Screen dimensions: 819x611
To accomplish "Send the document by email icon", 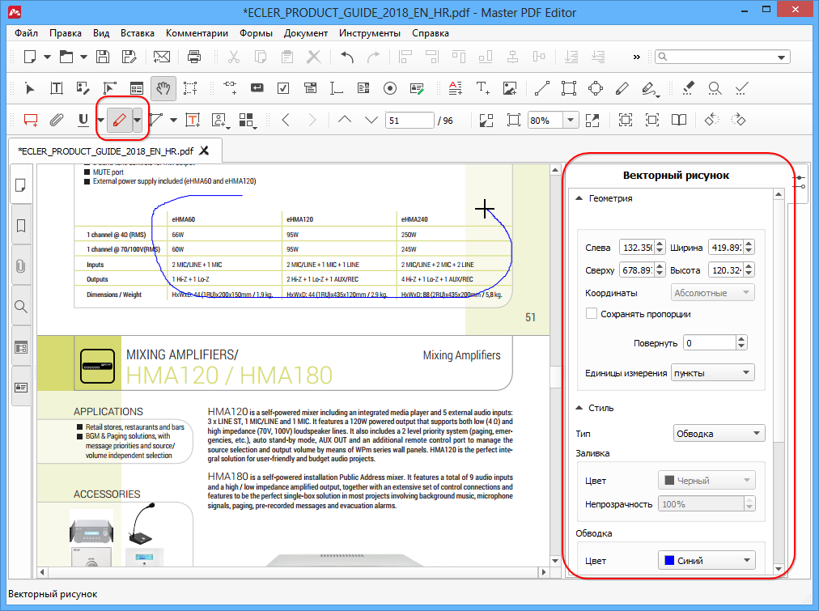I will [162, 57].
